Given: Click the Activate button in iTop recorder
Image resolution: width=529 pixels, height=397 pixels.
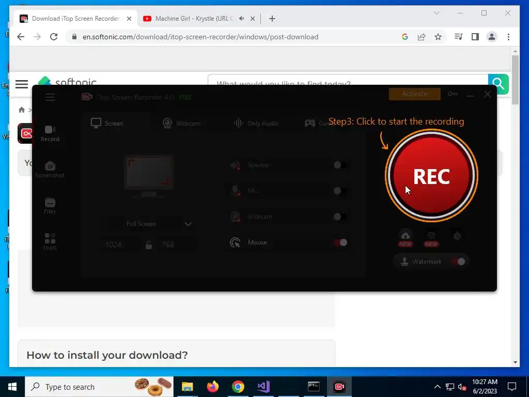Looking at the screenshot, I should pyautogui.click(x=415, y=94).
